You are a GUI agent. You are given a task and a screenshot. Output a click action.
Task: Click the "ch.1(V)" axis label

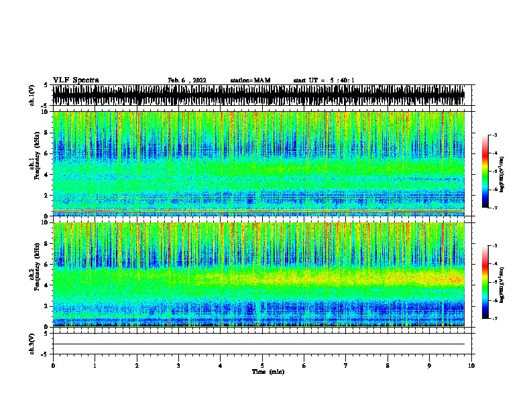click(32, 95)
